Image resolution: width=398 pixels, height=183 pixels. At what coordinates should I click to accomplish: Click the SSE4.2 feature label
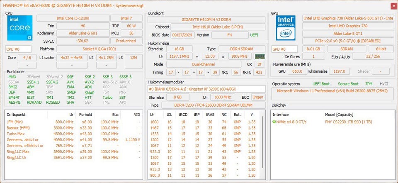click(x=52, y=82)
